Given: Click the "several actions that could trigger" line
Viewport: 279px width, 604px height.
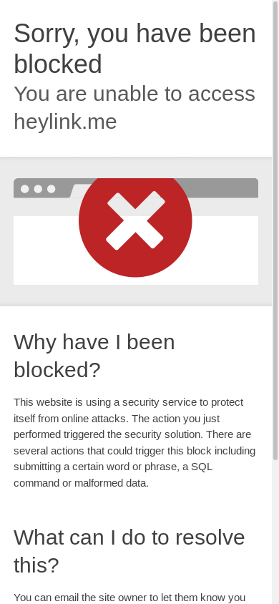Looking at the screenshot, I should click(134, 451).
